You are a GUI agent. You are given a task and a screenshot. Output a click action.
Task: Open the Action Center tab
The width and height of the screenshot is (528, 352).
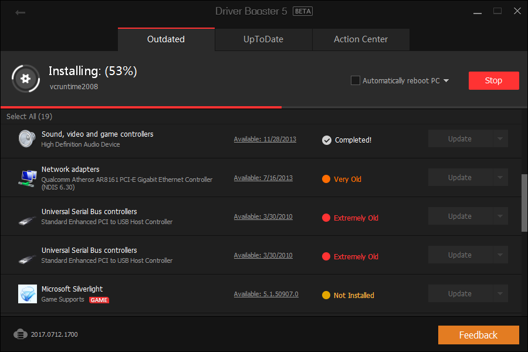(361, 39)
